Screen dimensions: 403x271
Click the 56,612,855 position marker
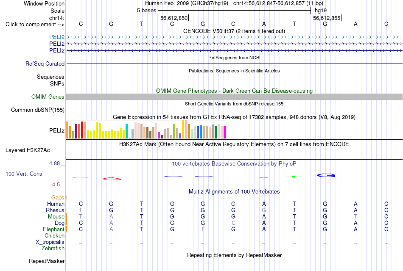327,18
